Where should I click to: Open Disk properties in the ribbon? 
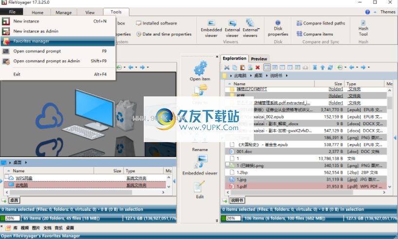[278, 28]
